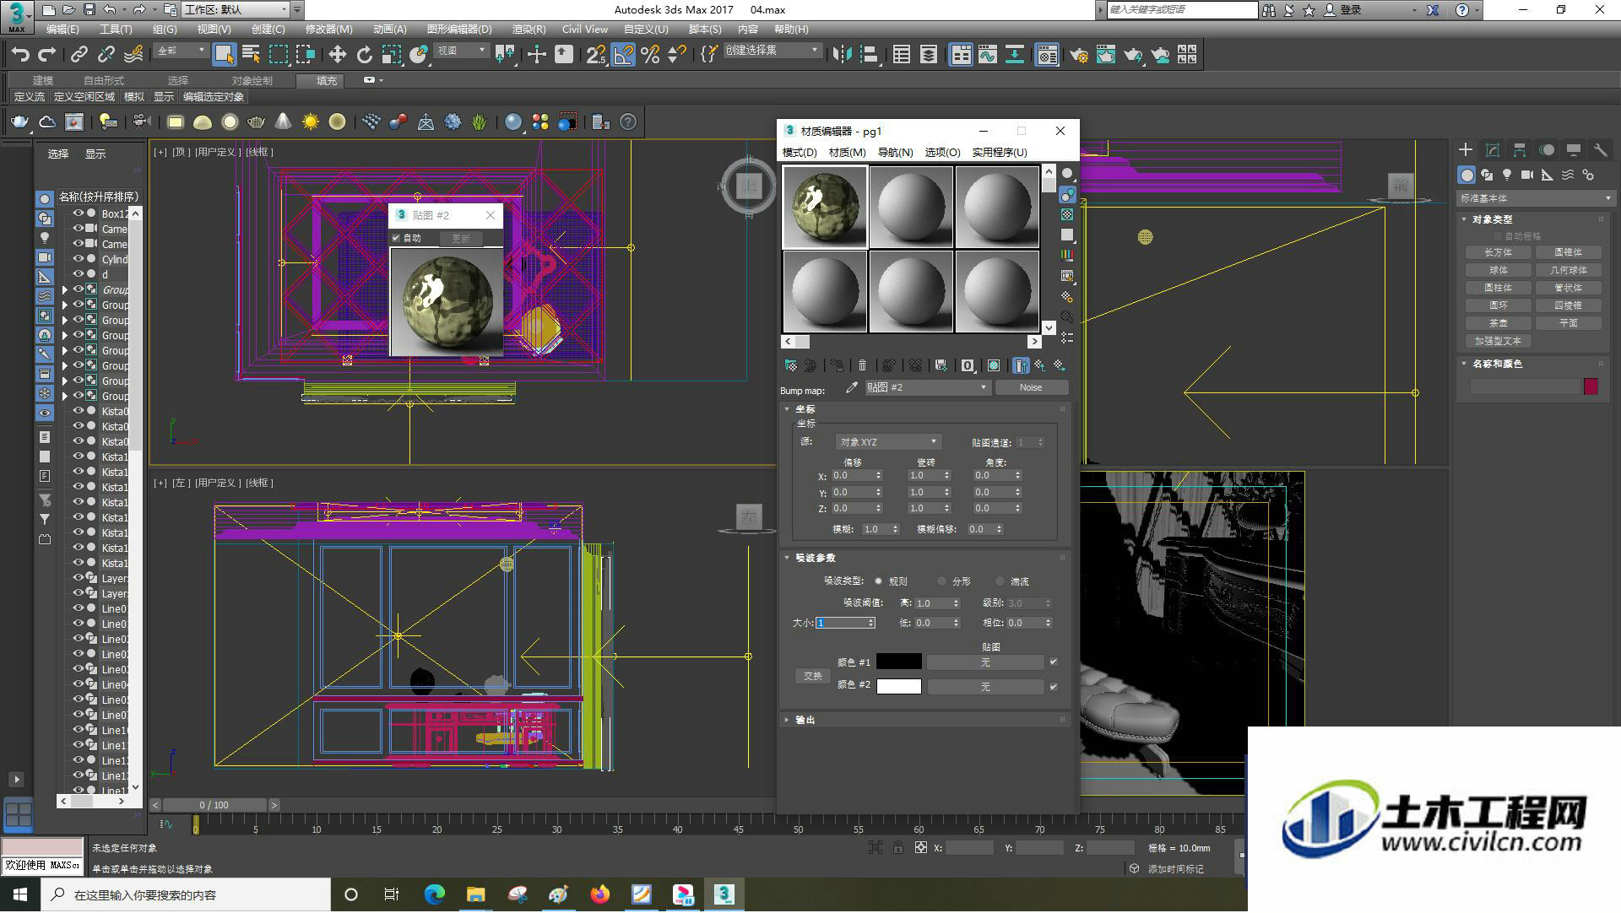The width and height of the screenshot is (1621, 913).
Task: Toggle the Percent Snap icon
Action: [x=650, y=55]
